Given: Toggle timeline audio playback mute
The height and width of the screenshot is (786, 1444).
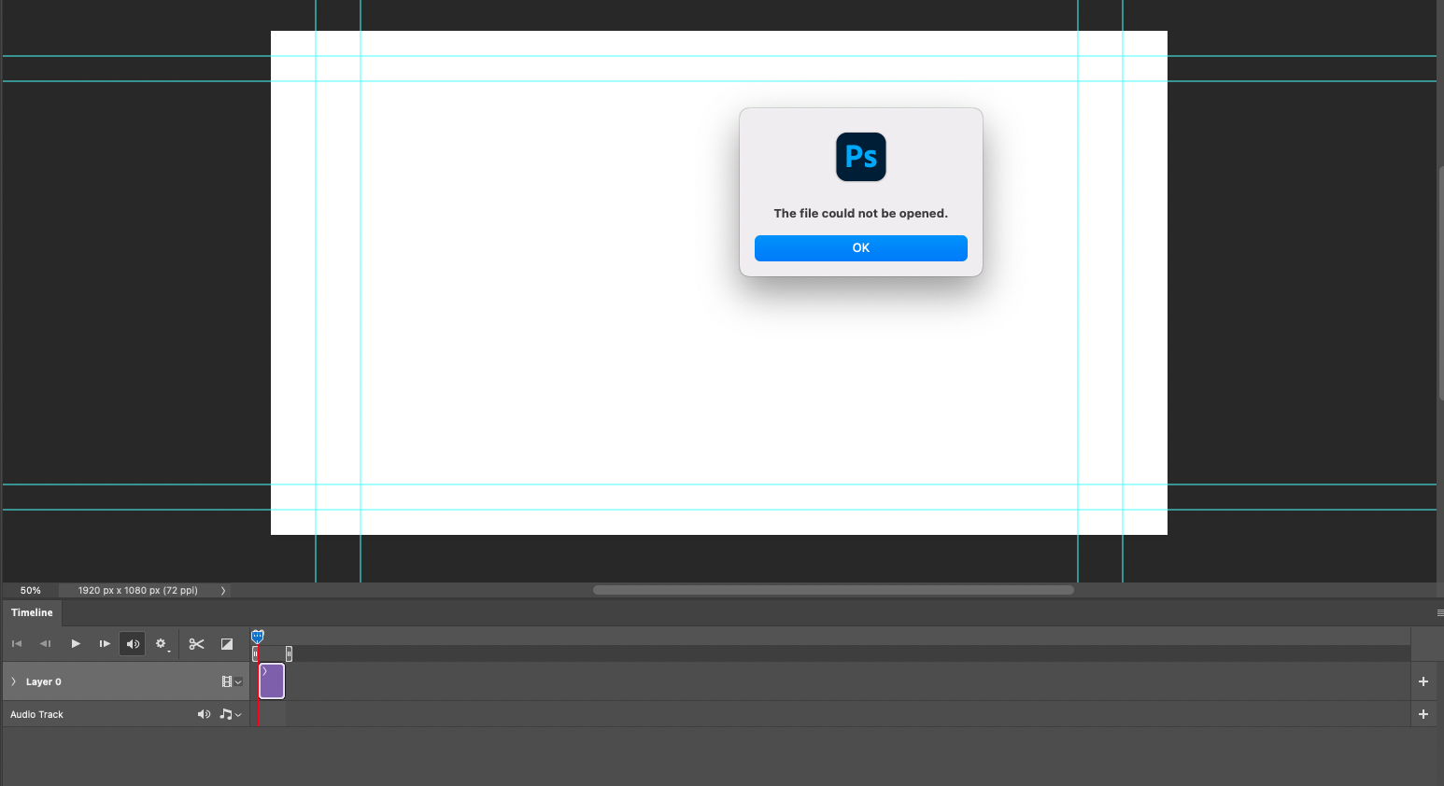Looking at the screenshot, I should [133, 643].
